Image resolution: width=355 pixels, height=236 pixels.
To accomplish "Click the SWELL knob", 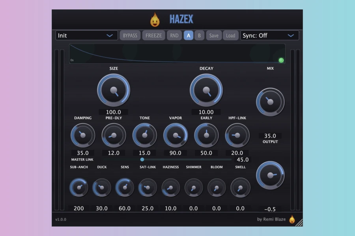I will point(240,188).
